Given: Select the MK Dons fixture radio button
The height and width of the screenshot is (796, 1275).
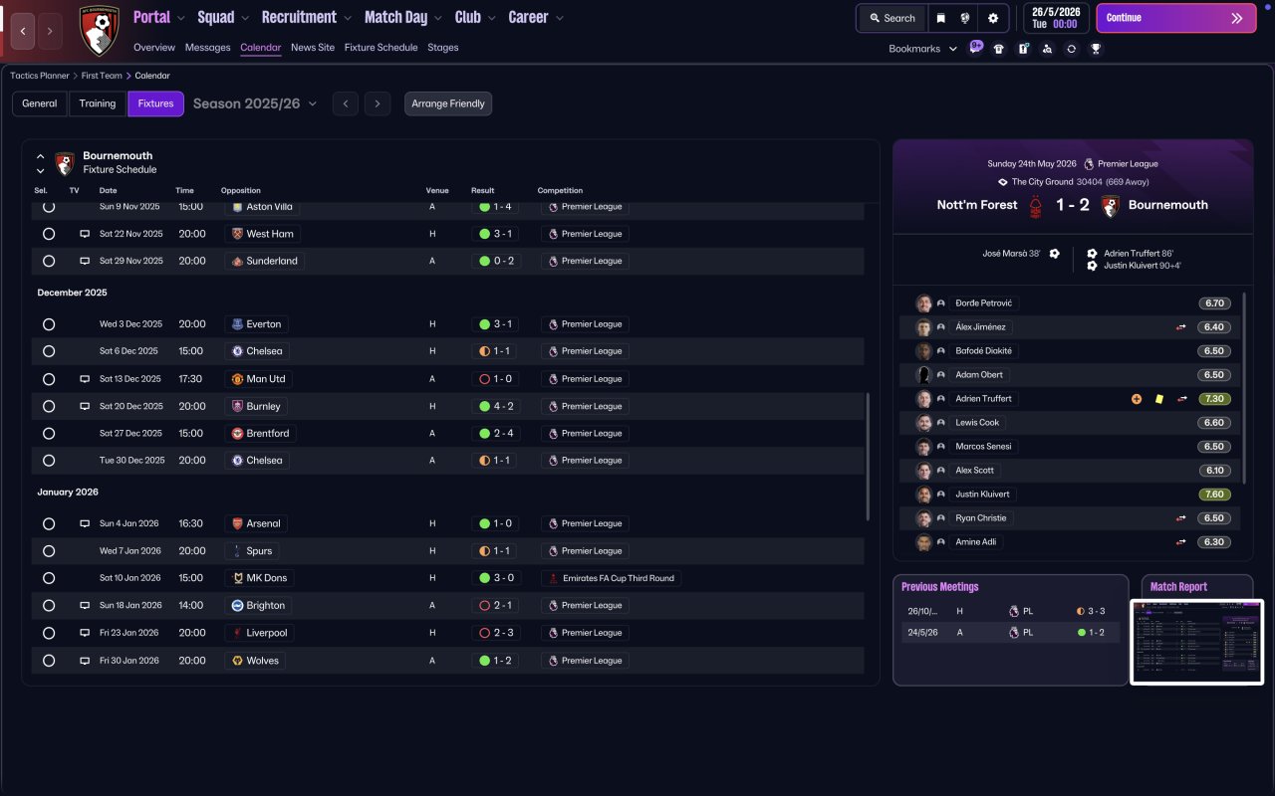Looking at the screenshot, I should point(49,578).
